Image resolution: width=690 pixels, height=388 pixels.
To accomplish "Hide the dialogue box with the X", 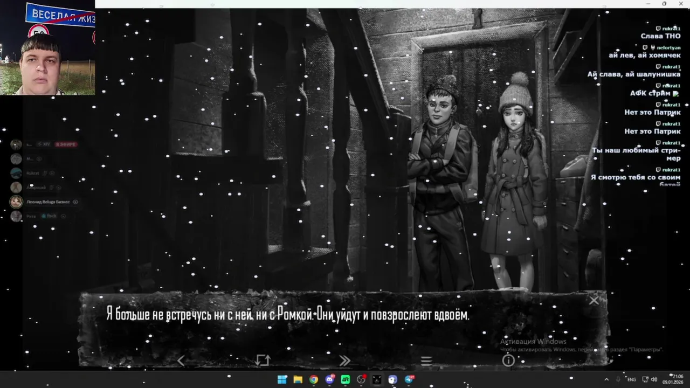I will pyautogui.click(x=594, y=300).
